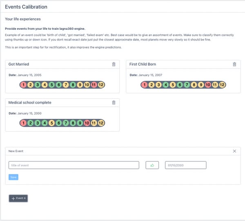Click red house 10 in First Child Born
The height and width of the screenshot is (221, 245).
pyautogui.click(x=208, y=85)
